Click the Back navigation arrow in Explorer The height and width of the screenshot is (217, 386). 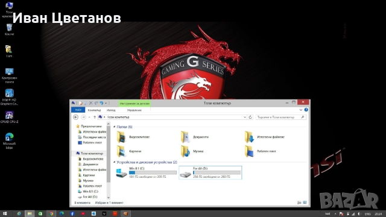click(76, 117)
